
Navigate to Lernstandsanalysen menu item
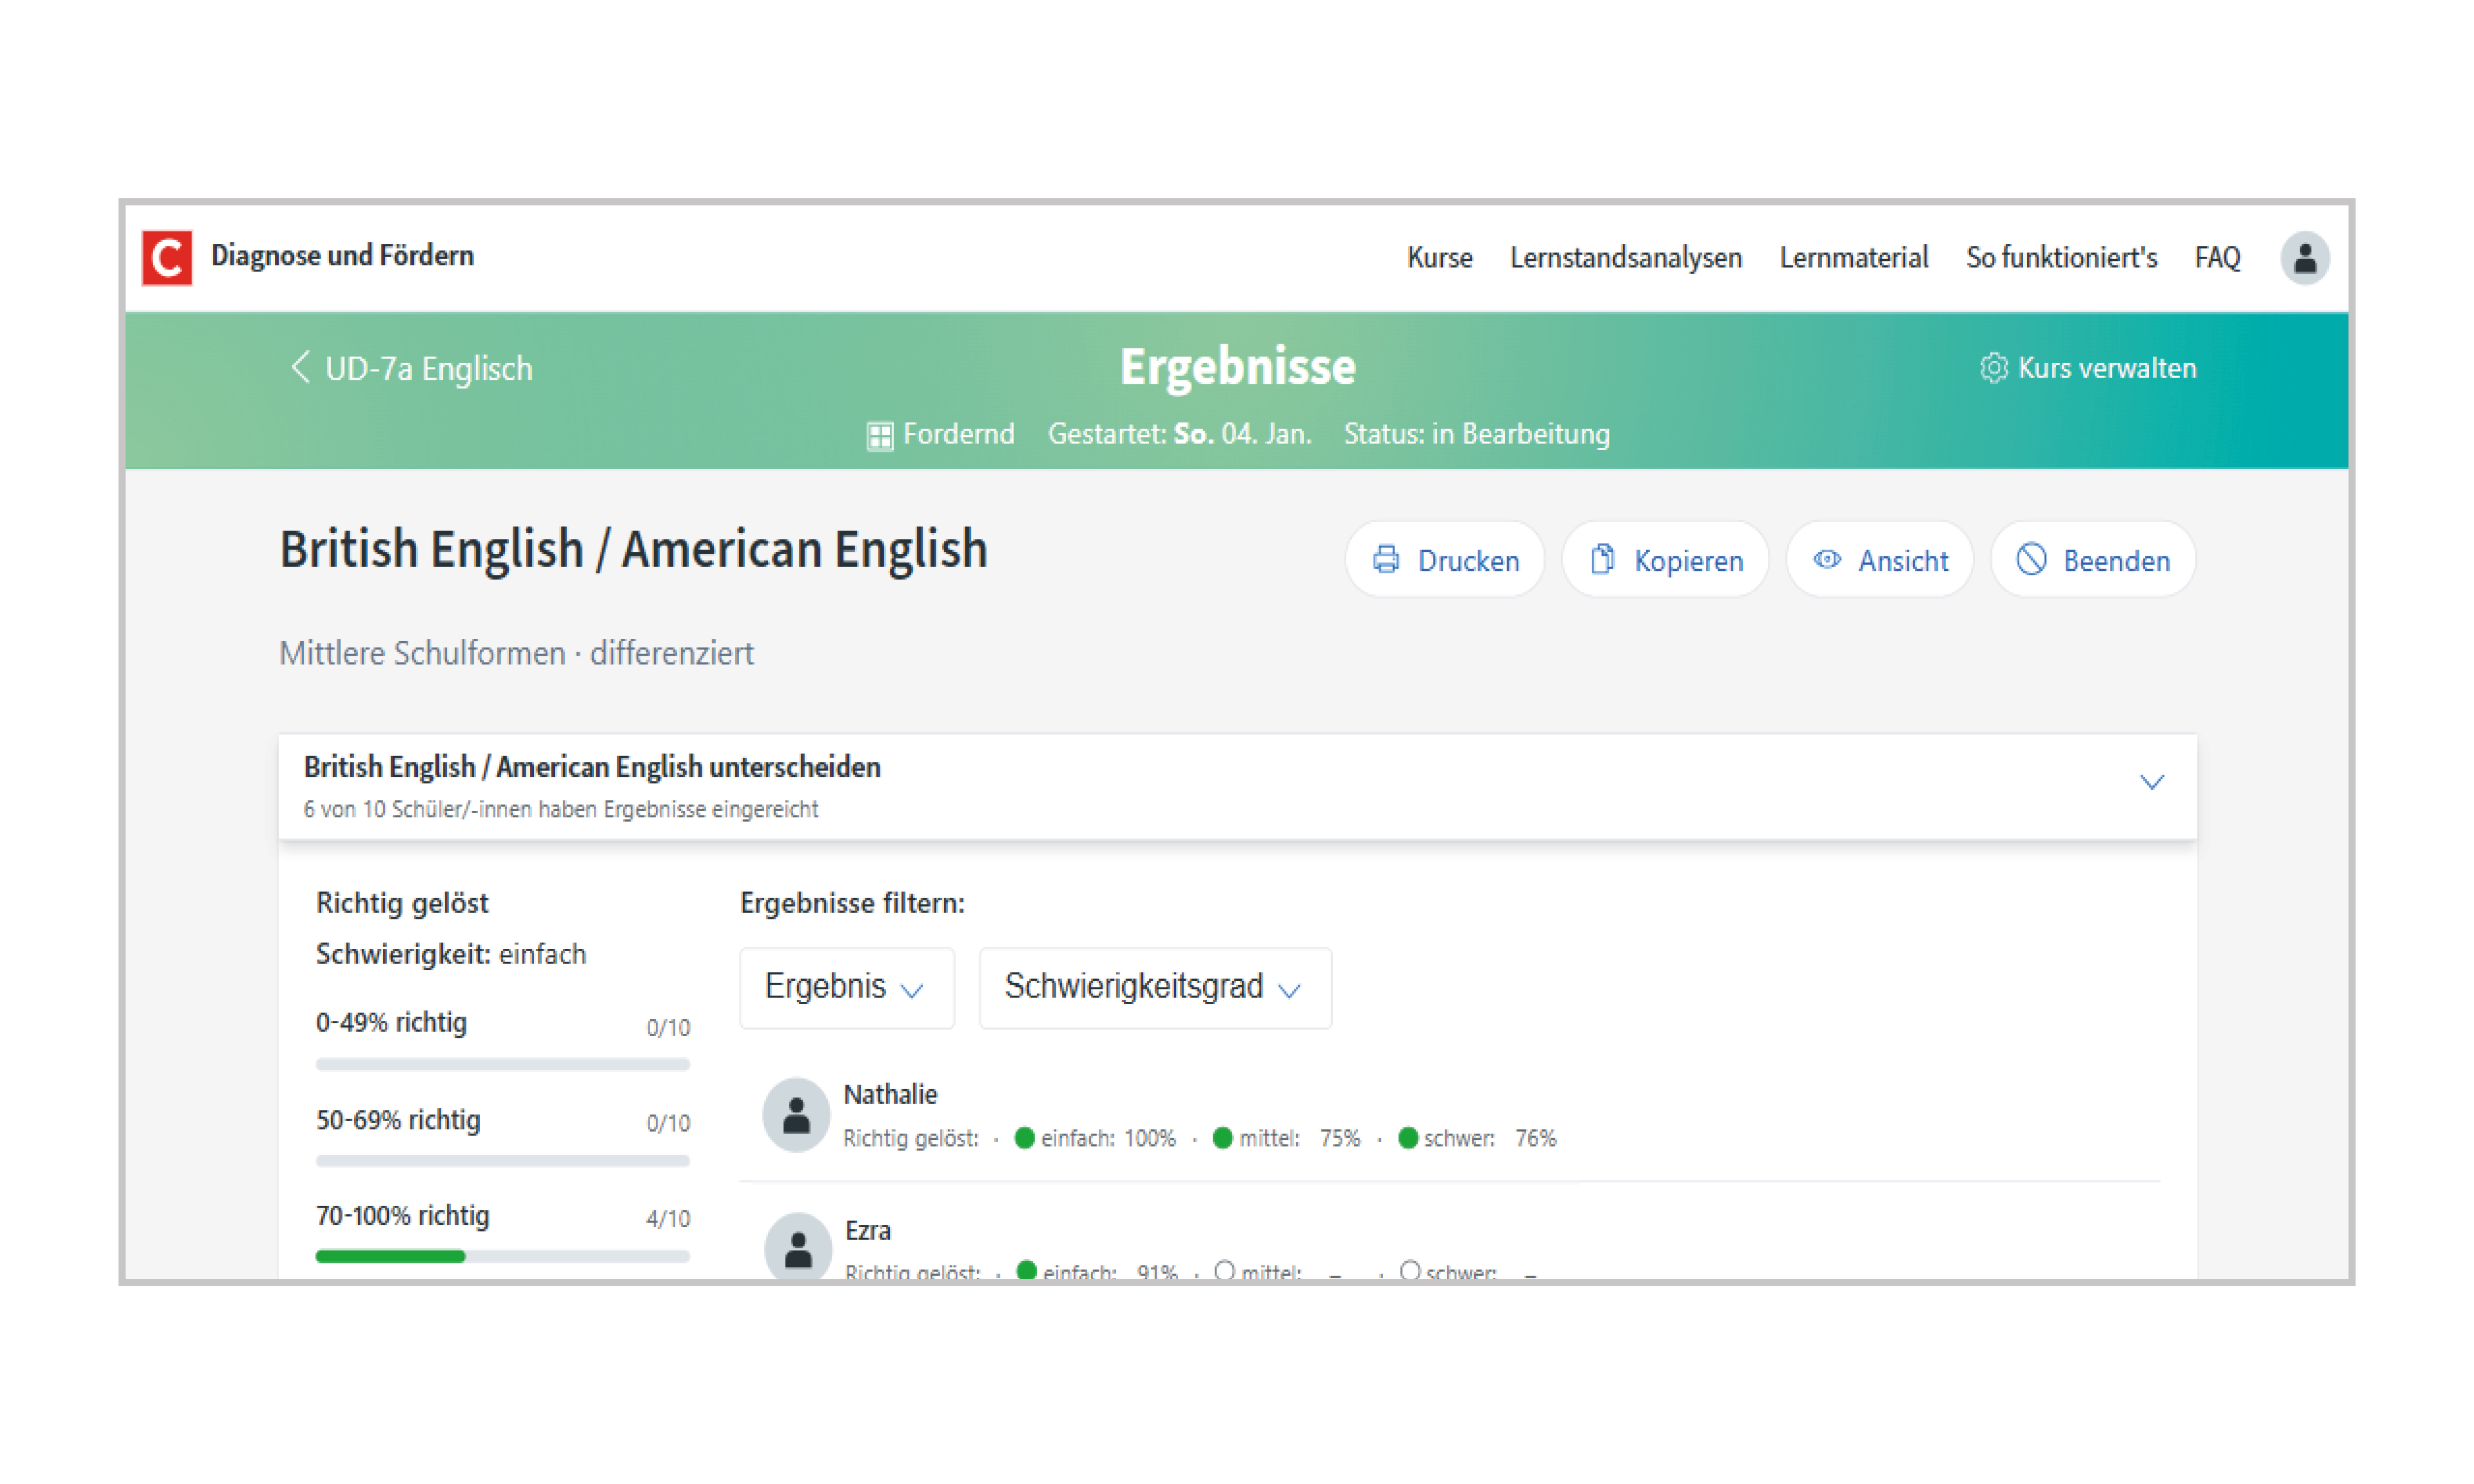pos(1626,258)
